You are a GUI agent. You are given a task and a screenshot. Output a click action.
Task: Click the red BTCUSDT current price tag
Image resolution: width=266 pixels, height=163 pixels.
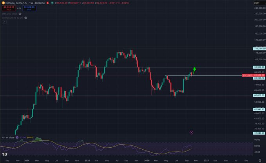253,75
